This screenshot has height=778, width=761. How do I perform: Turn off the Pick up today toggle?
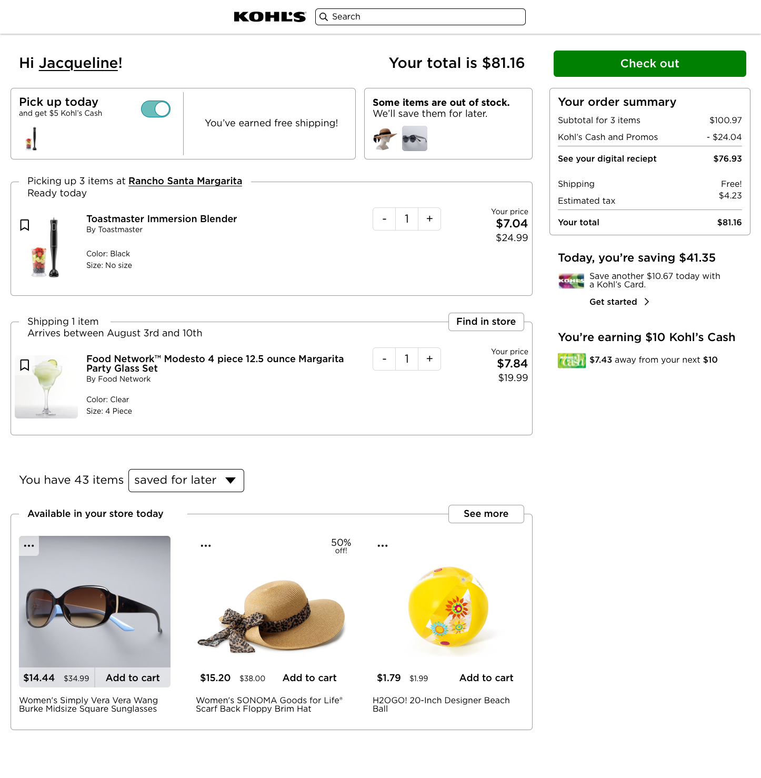pyautogui.click(x=156, y=109)
